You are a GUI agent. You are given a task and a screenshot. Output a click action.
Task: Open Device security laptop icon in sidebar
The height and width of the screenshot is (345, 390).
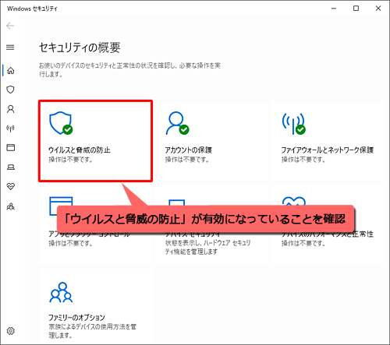[11, 167]
